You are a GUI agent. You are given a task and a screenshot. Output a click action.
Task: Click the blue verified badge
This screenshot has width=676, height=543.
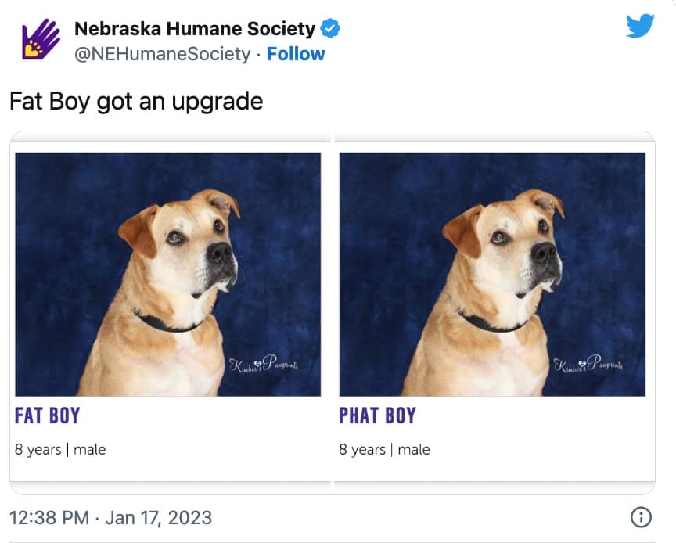331,30
